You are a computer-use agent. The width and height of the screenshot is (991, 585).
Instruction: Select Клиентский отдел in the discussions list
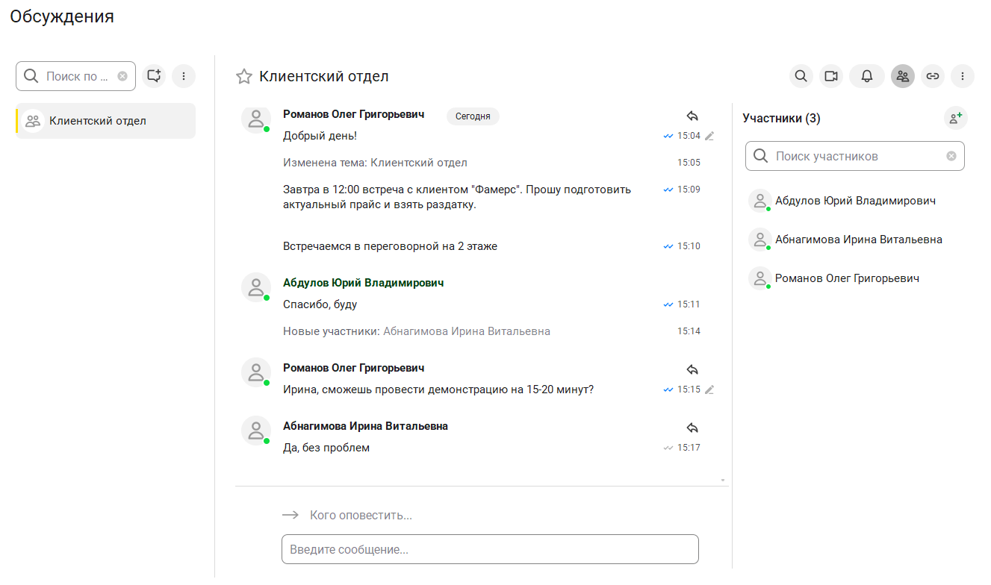click(x=105, y=121)
